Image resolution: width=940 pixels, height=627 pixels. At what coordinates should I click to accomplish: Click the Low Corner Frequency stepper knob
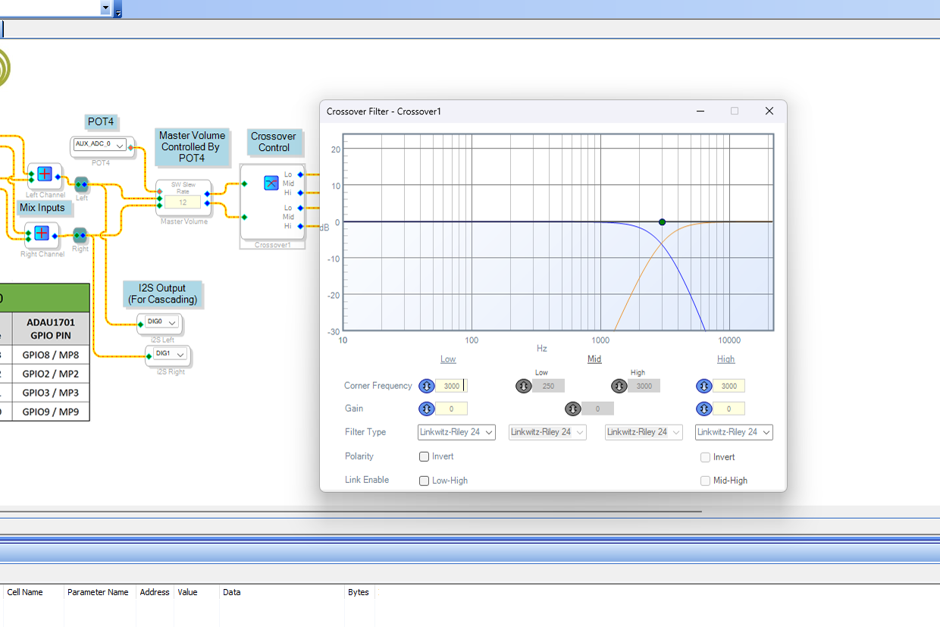pyautogui.click(x=427, y=386)
